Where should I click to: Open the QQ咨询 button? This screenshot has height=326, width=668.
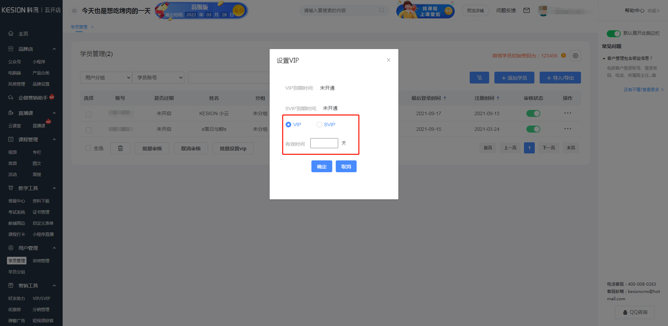(635, 312)
